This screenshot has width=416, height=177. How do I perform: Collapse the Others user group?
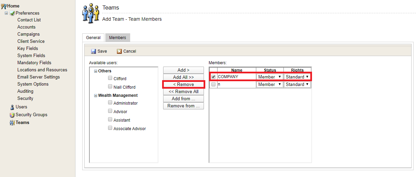(96, 71)
